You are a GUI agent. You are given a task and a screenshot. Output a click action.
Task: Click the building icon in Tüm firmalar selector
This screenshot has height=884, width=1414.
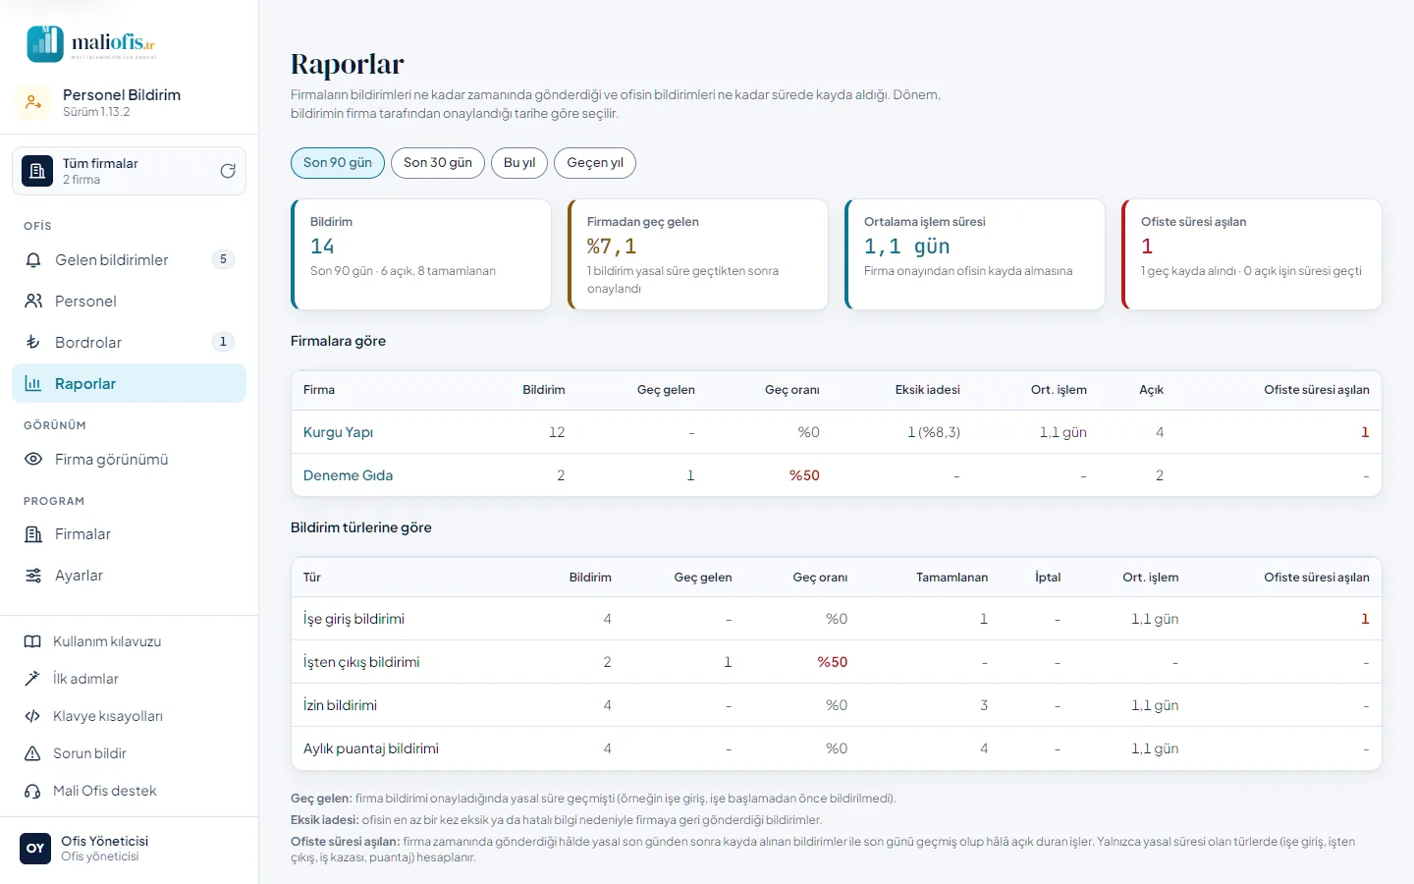point(37,171)
